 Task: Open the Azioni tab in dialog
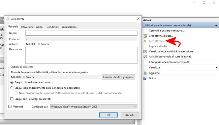pos(40,27)
